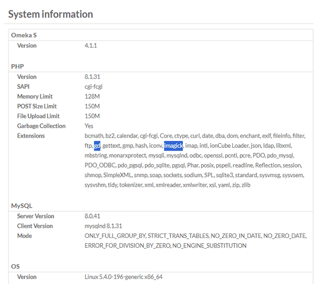Click the Omeka S version value 4.1.1
The width and height of the screenshot is (317, 284).
90,45
